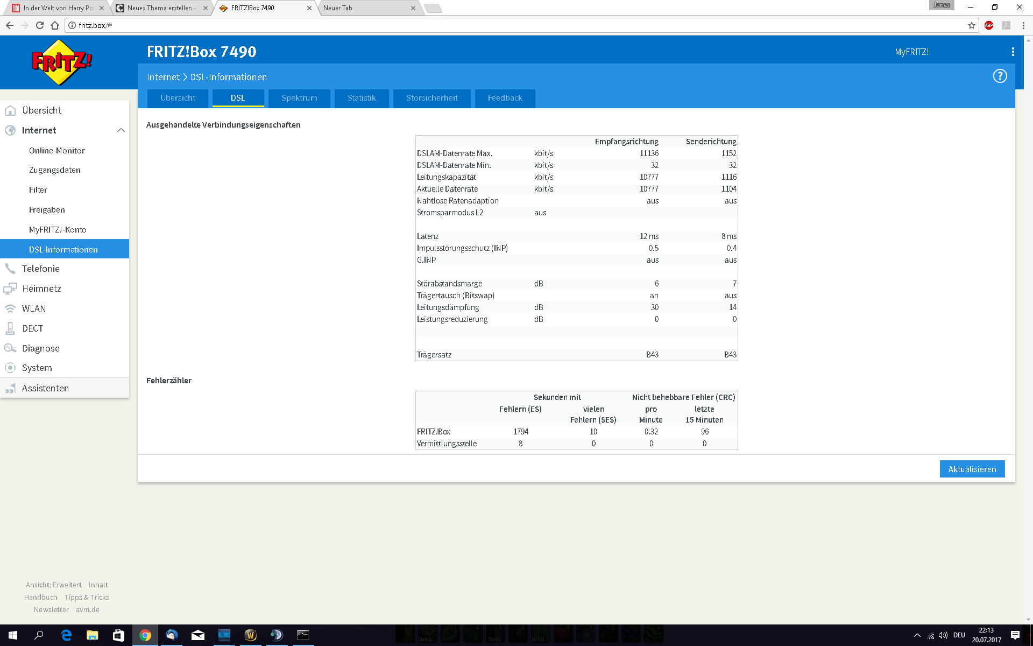Open Heimnetz section in sidebar
This screenshot has height=646, width=1033.
tap(41, 289)
